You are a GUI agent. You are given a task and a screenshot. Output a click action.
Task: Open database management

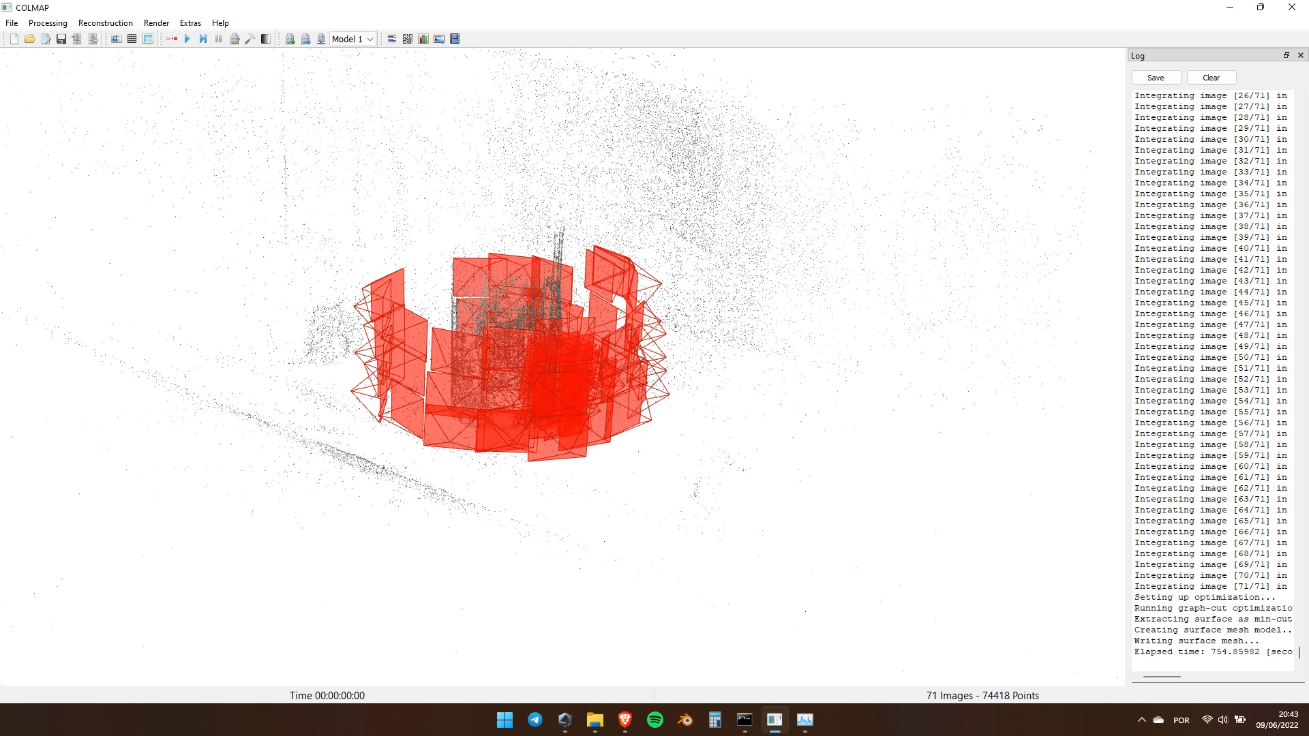pos(148,39)
